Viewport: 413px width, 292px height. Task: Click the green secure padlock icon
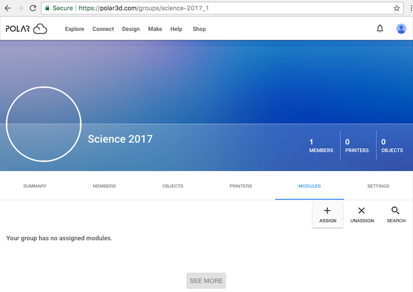[47, 8]
